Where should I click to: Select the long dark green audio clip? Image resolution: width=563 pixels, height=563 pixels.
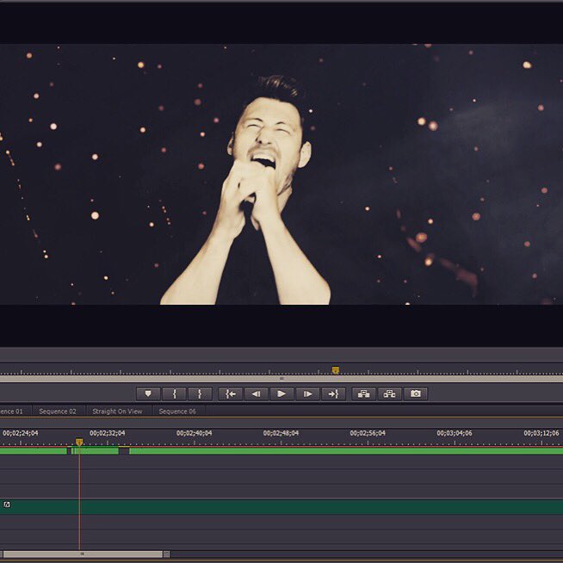click(x=281, y=507)
